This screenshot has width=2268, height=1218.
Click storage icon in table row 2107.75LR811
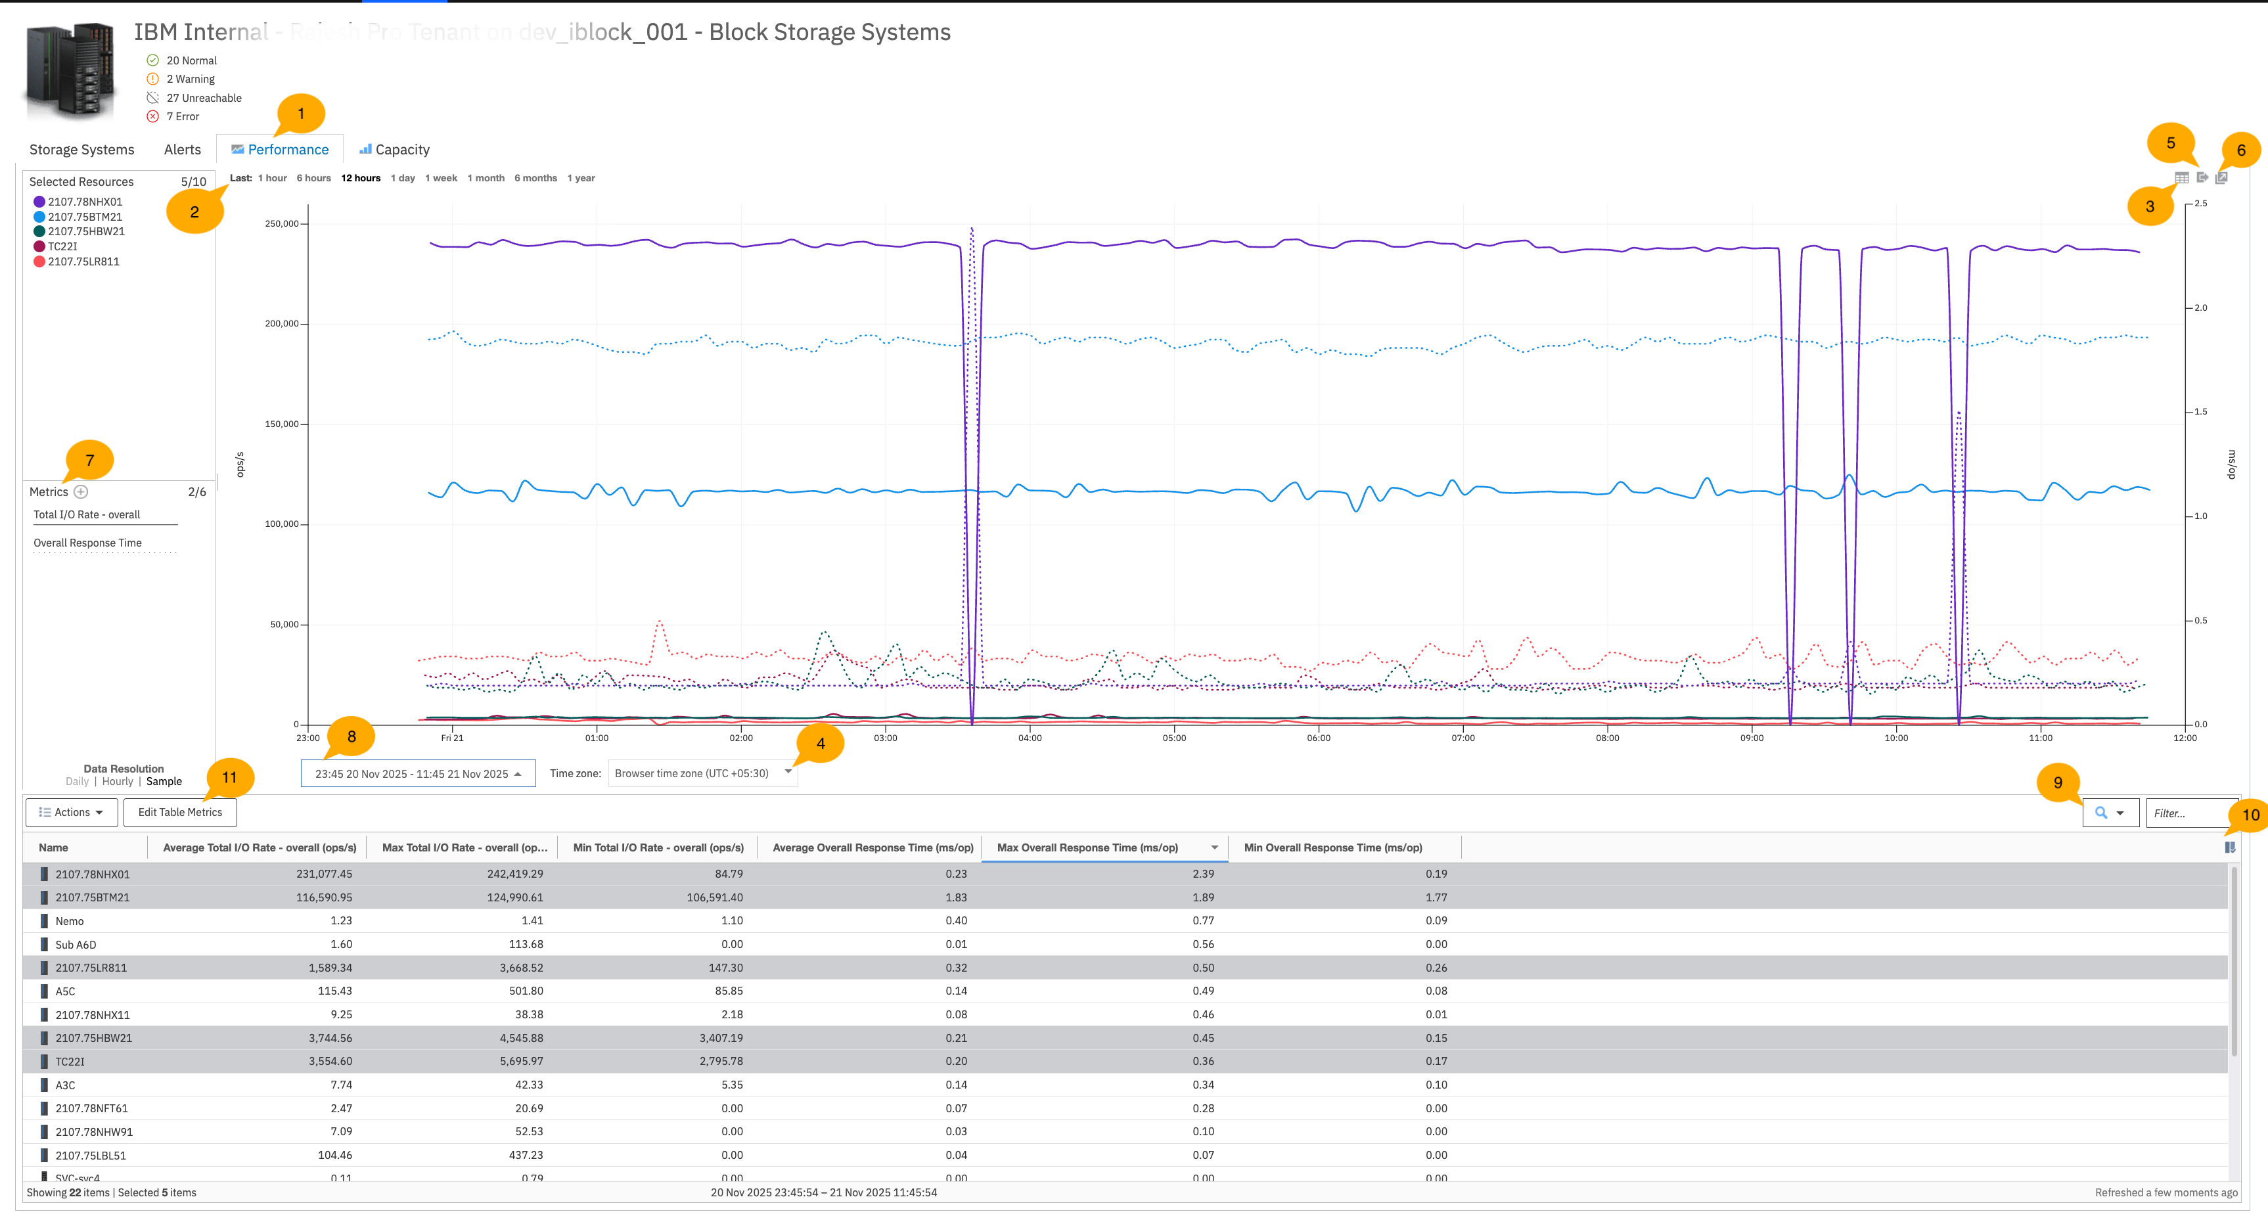click(44, 968)
